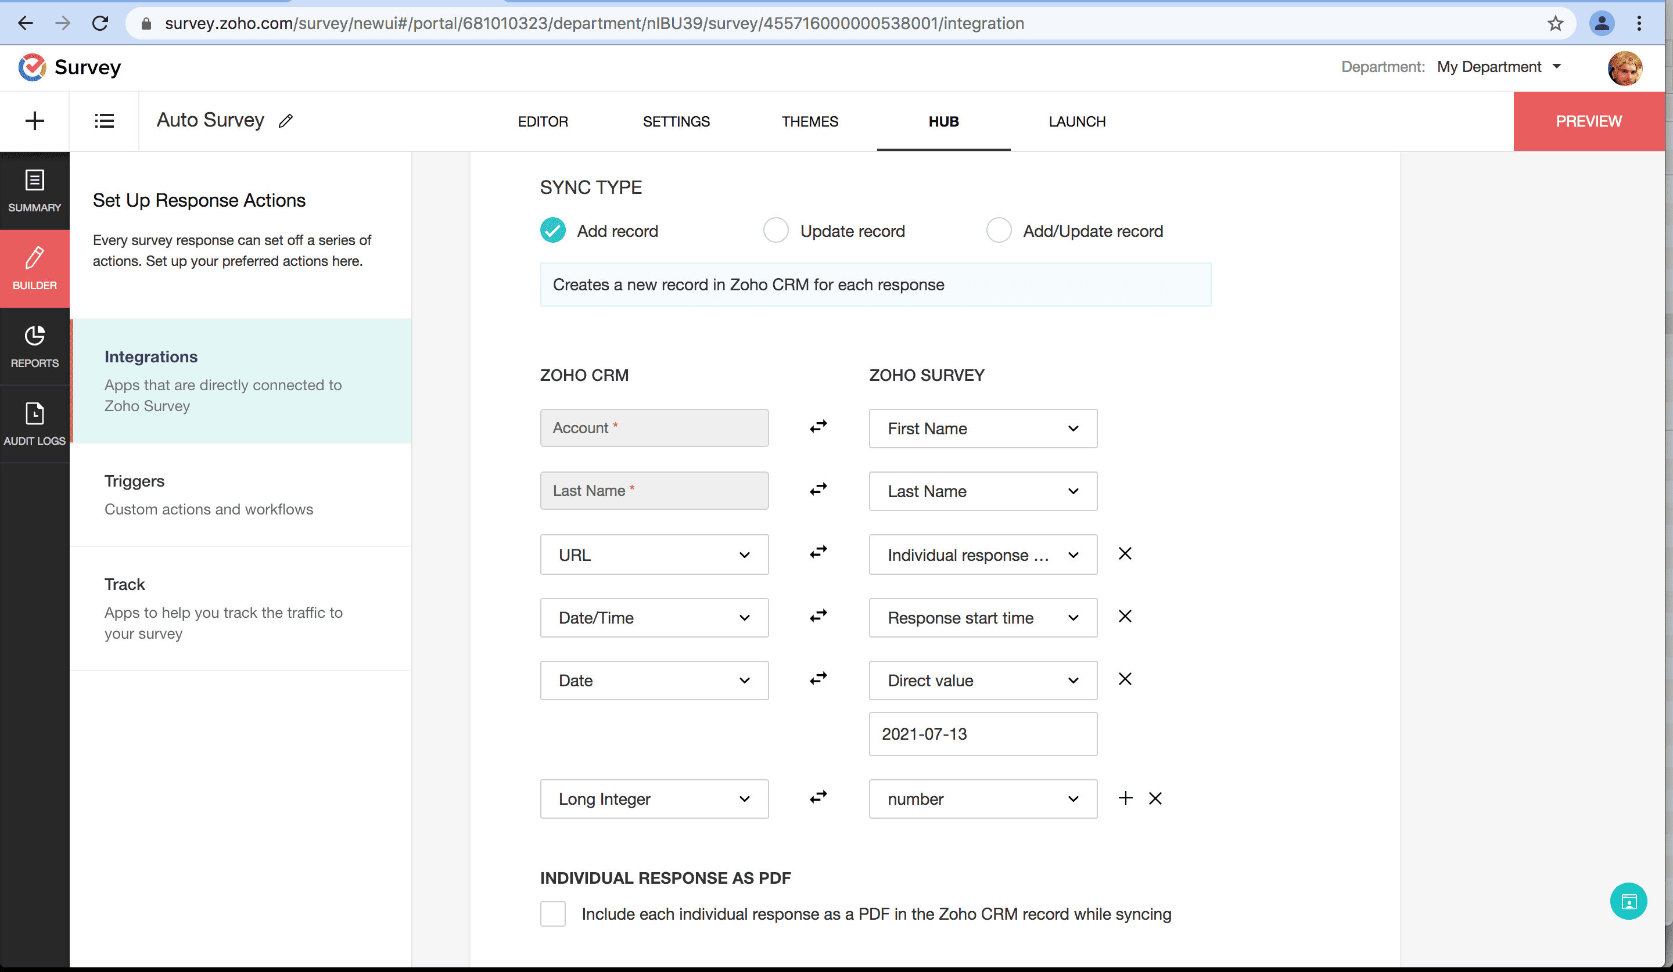The image size is (1673, 972).
Task: Click the red PREVIEW button
Action: [1588, 121]
